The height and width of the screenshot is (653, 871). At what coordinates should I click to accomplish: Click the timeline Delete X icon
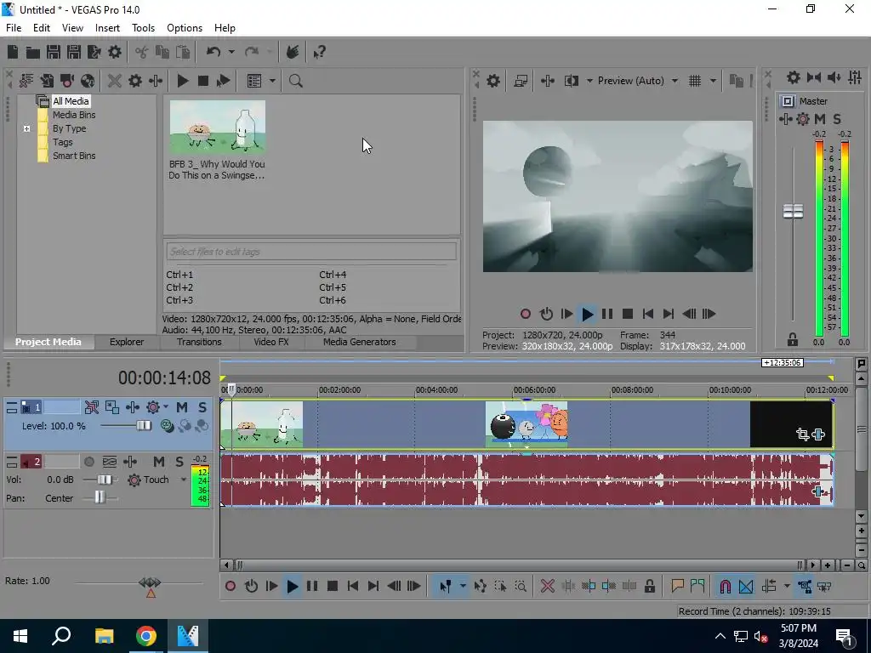547,586
